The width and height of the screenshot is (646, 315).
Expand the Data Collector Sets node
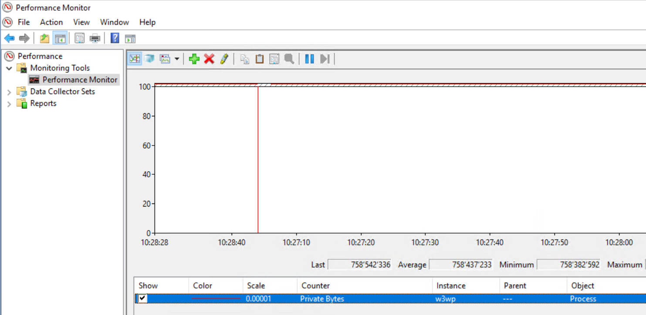click(9, 92)
